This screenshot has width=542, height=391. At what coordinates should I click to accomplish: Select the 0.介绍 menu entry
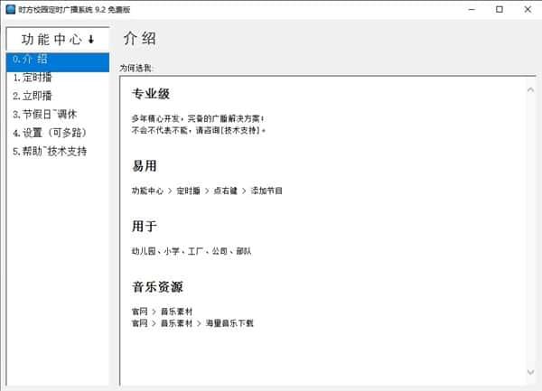[x=30, y=60]
